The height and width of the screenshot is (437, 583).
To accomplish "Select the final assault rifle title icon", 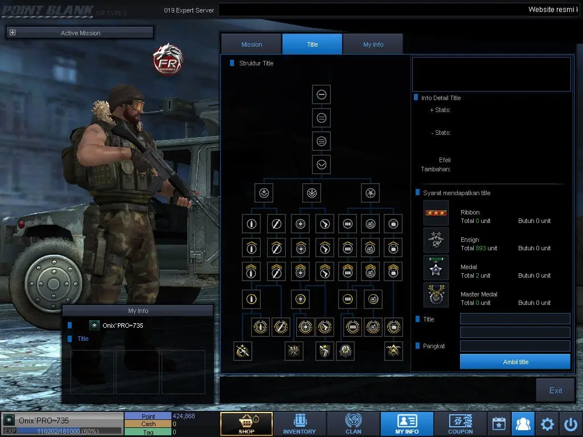I will click(x=243, y=351).
